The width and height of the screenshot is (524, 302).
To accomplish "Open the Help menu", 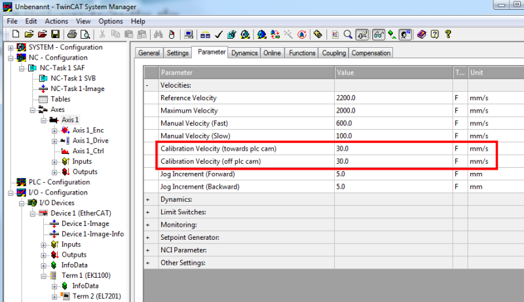I will click(x=138, y=21).
